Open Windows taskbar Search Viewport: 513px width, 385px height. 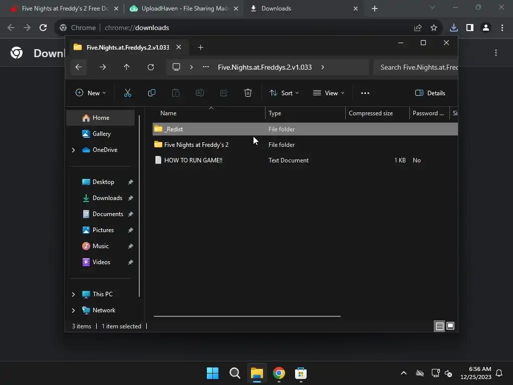[x=234, y=373]
